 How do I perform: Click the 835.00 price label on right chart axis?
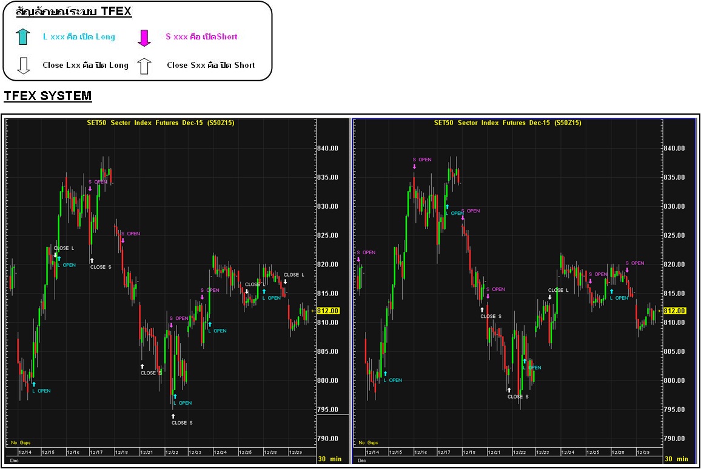(674, 177)
